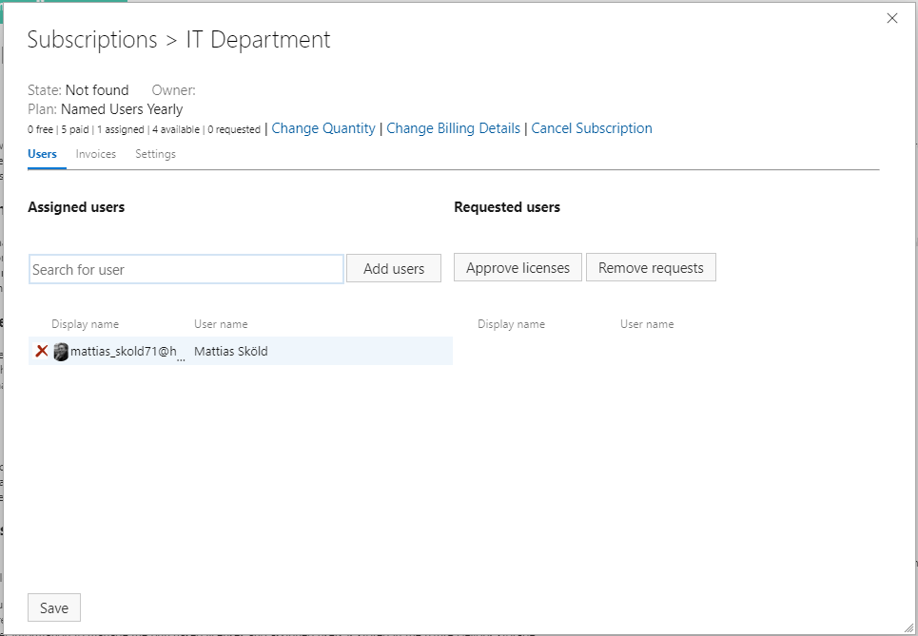Switch to the Invoices tab
918x636 pixels.
[x=95, y=154]
